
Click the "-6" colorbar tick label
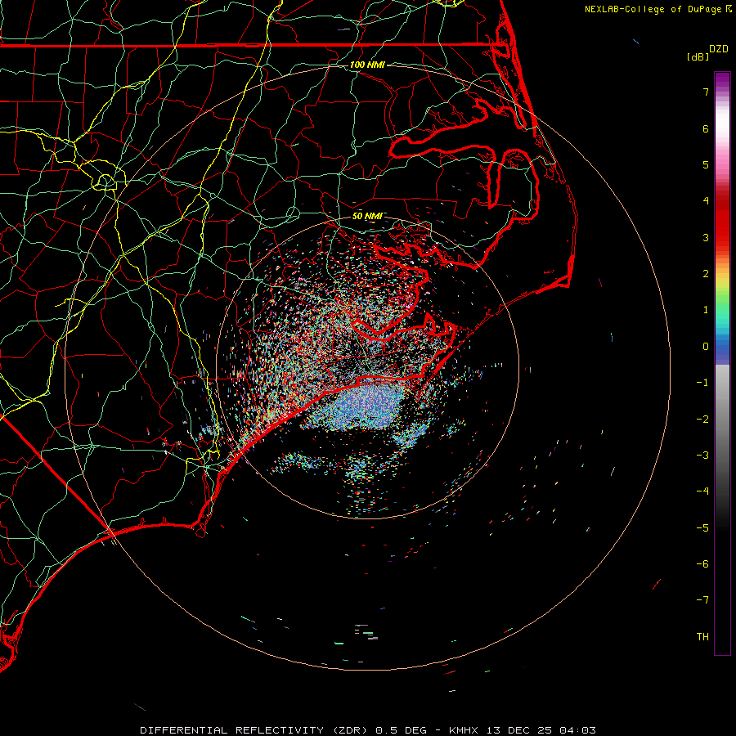[x=702, y=564]
